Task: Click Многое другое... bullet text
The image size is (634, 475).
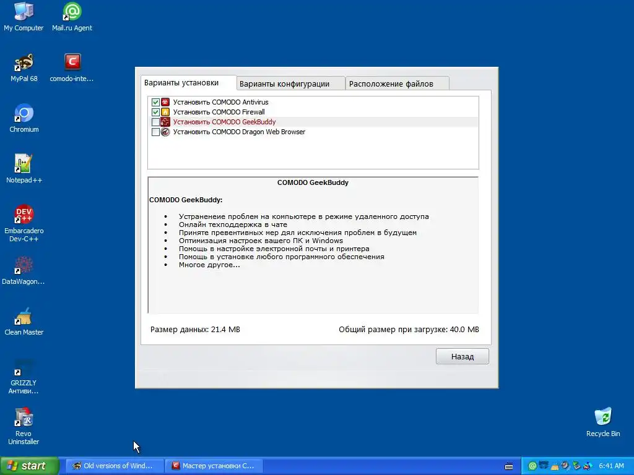Action: coord(209,265)
